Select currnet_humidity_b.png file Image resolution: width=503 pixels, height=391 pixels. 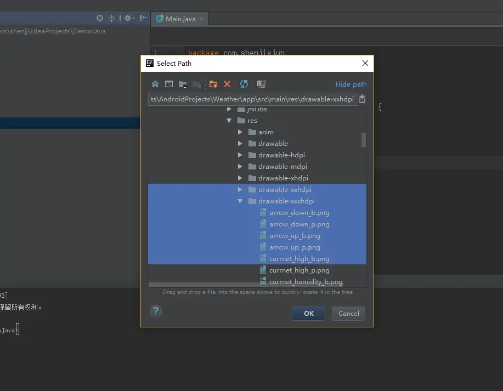pyautogui.click(x=257, y=282)
